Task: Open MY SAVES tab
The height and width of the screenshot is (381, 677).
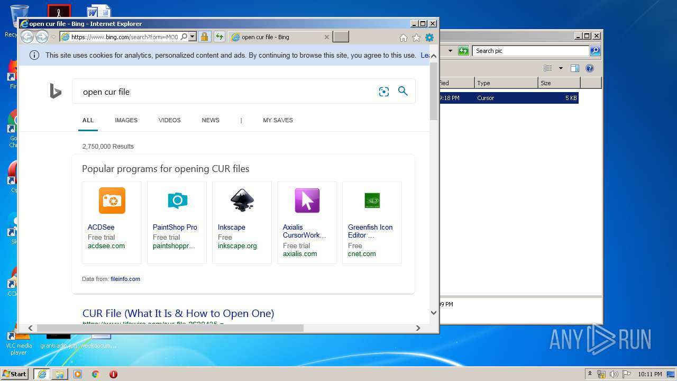Action: [x=278, y=120]
